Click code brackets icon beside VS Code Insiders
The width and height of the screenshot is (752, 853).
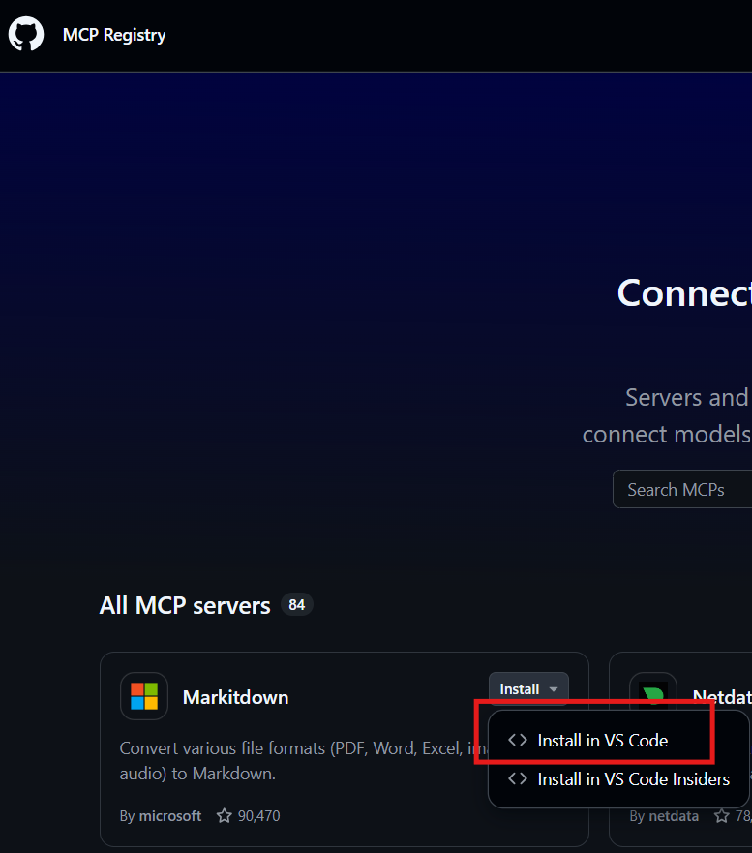point(518,778)
